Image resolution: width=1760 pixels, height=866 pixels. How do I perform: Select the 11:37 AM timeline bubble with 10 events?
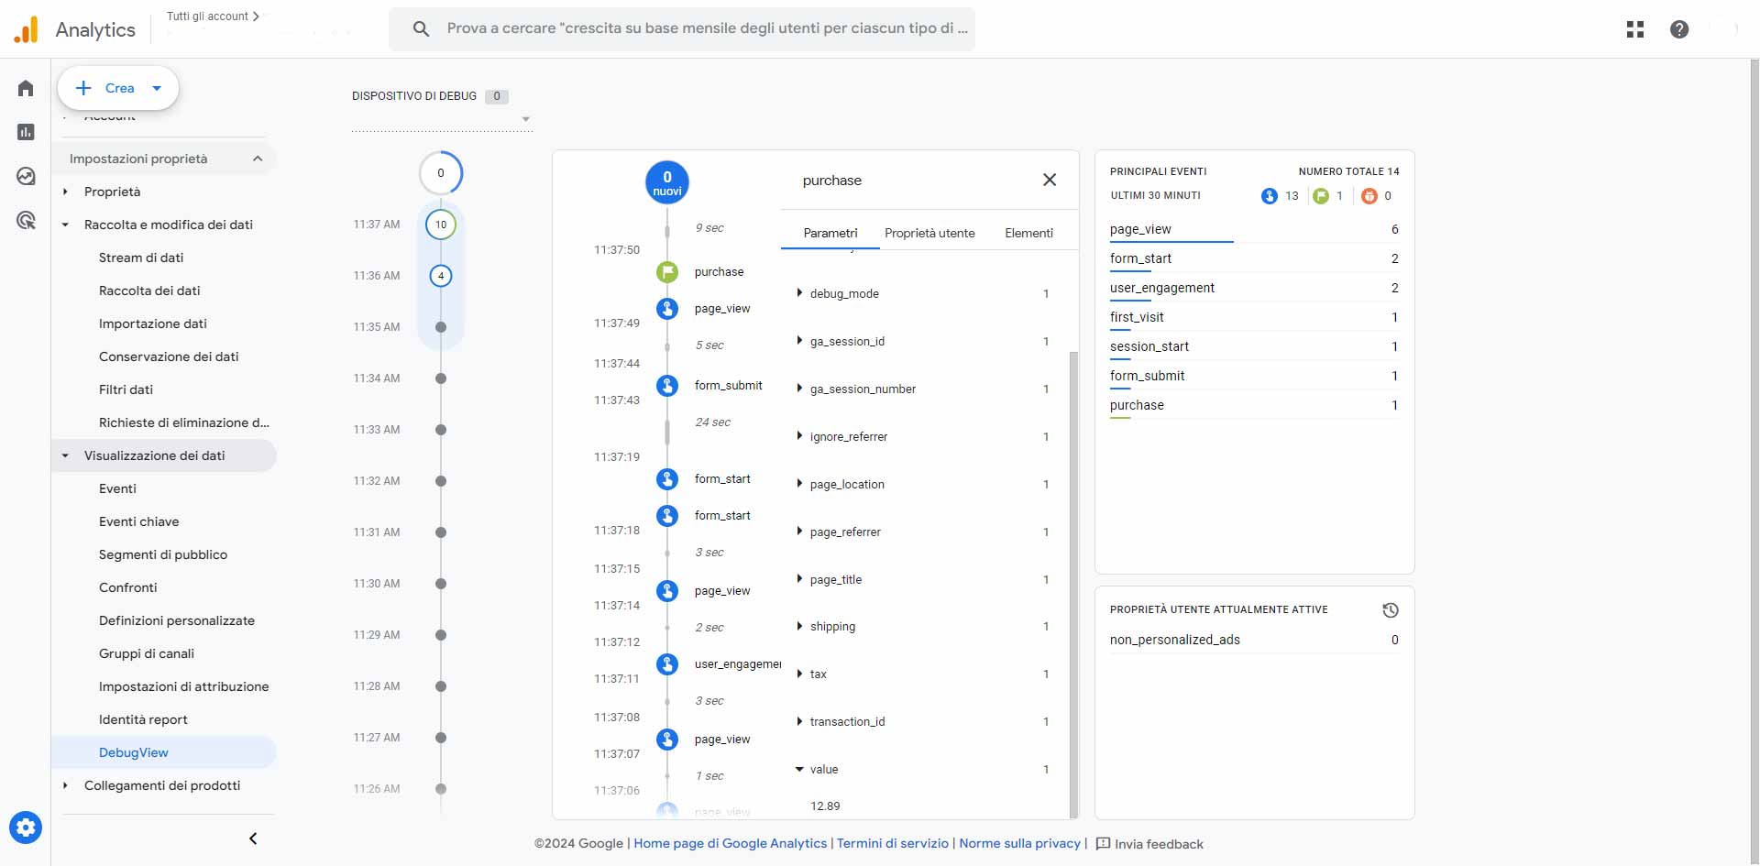[441, 225]
